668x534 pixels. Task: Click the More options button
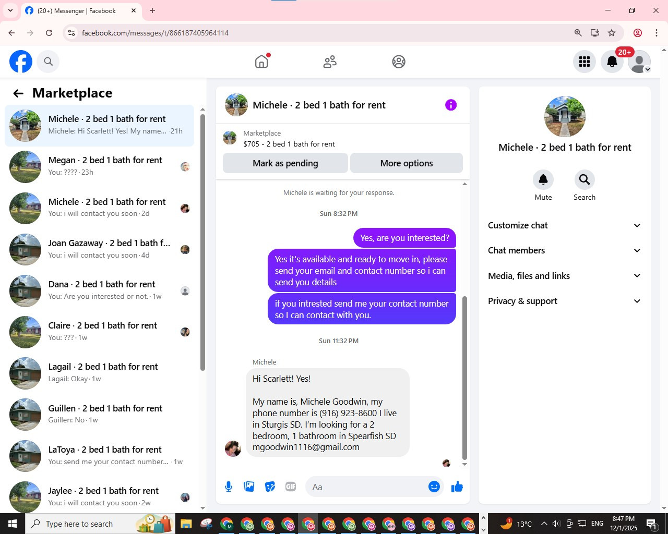[407, 163]
